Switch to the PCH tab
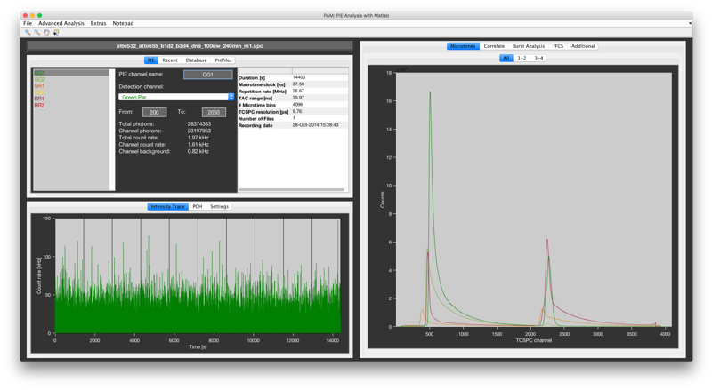712x390 pixels. pyautogui.click(x=198, y=206)
